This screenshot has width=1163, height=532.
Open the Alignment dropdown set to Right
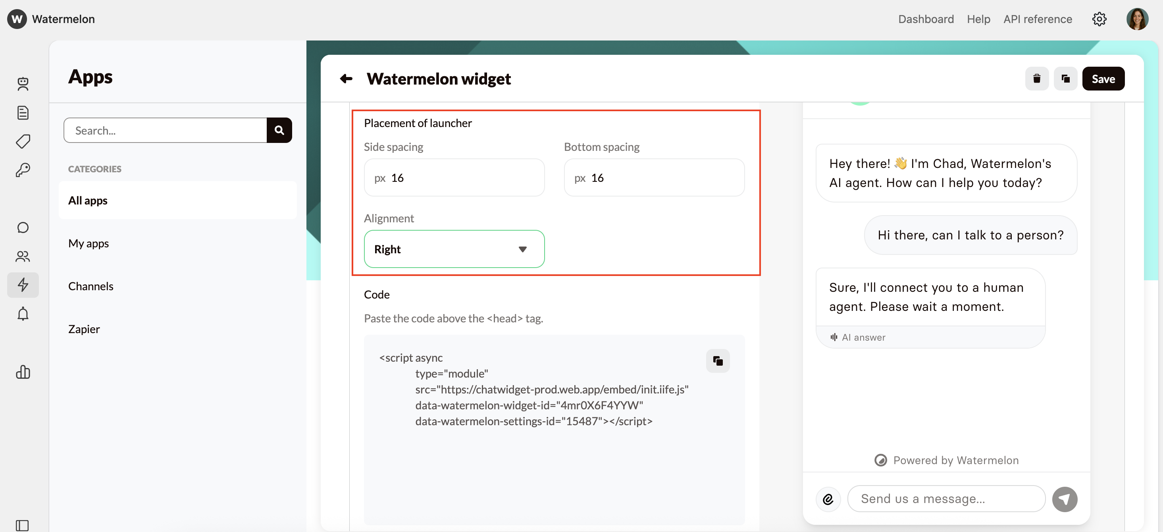tap(454, 249)
